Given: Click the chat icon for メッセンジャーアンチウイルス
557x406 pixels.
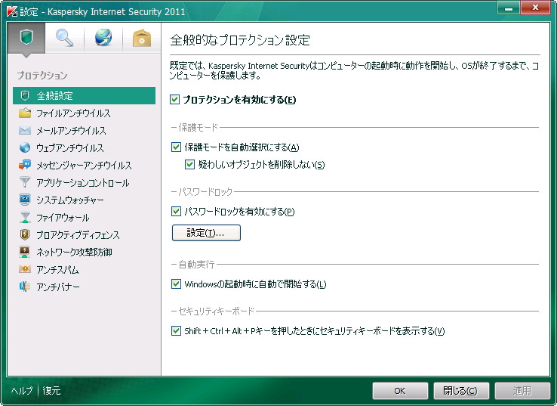Looking at the screenshot, I should click(24, 165).
